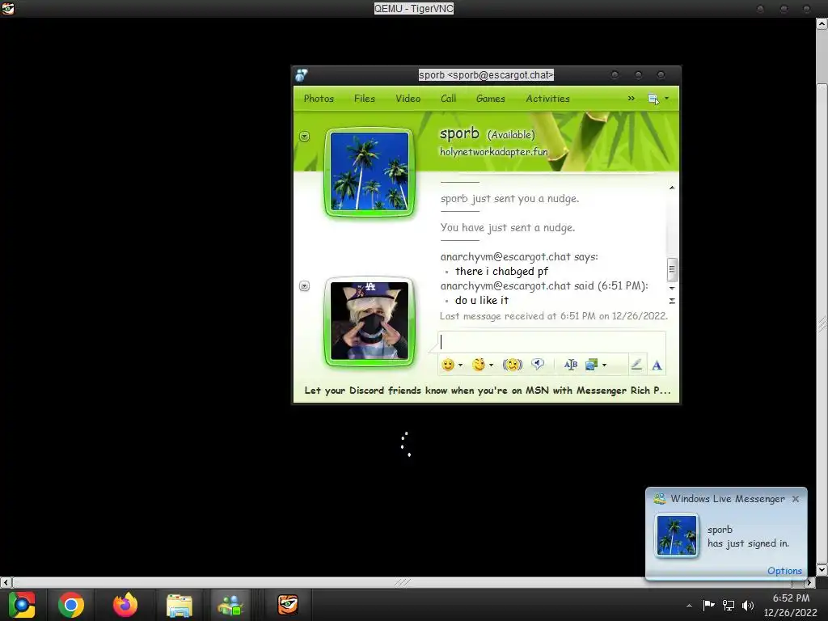Open Action Center flag icon
The height and width of the screenshot is (621, 828).
708,605
